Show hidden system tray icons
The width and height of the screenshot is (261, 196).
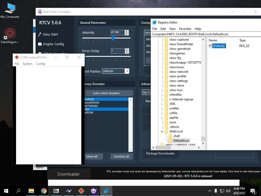(210, 191)
